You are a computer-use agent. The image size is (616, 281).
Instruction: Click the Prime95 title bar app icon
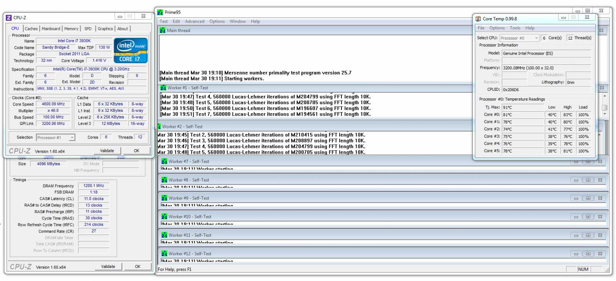click(160, 12)
